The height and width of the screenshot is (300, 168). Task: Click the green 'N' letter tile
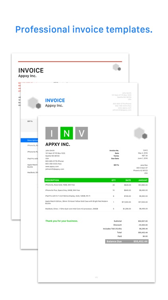click(x=66, y=133)
